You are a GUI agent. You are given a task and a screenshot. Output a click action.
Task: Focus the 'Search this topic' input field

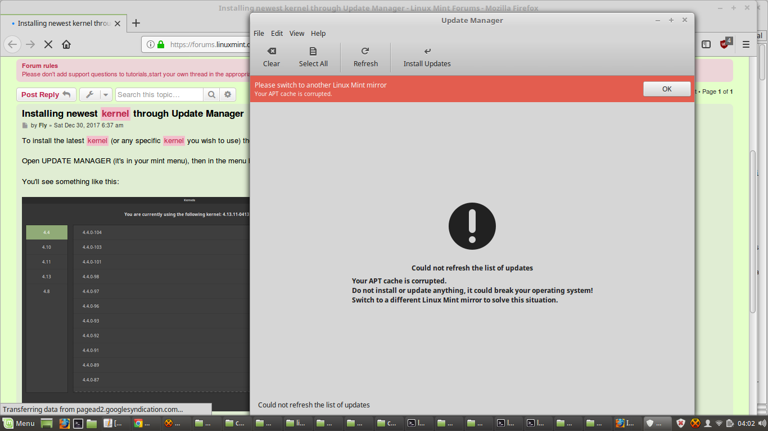[159, 95]
